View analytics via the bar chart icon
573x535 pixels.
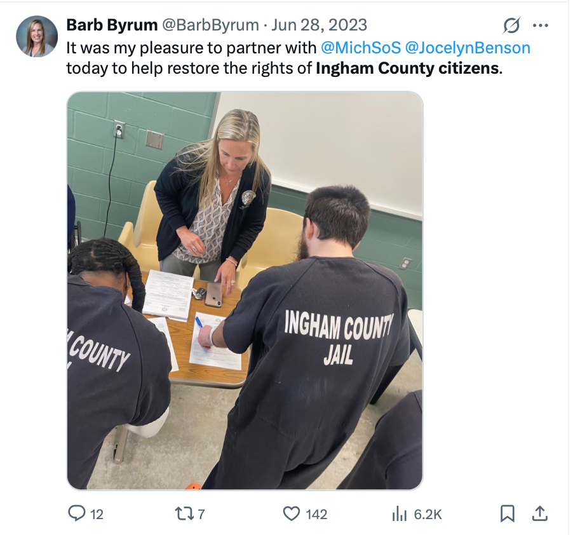click(x=399, y=514)
